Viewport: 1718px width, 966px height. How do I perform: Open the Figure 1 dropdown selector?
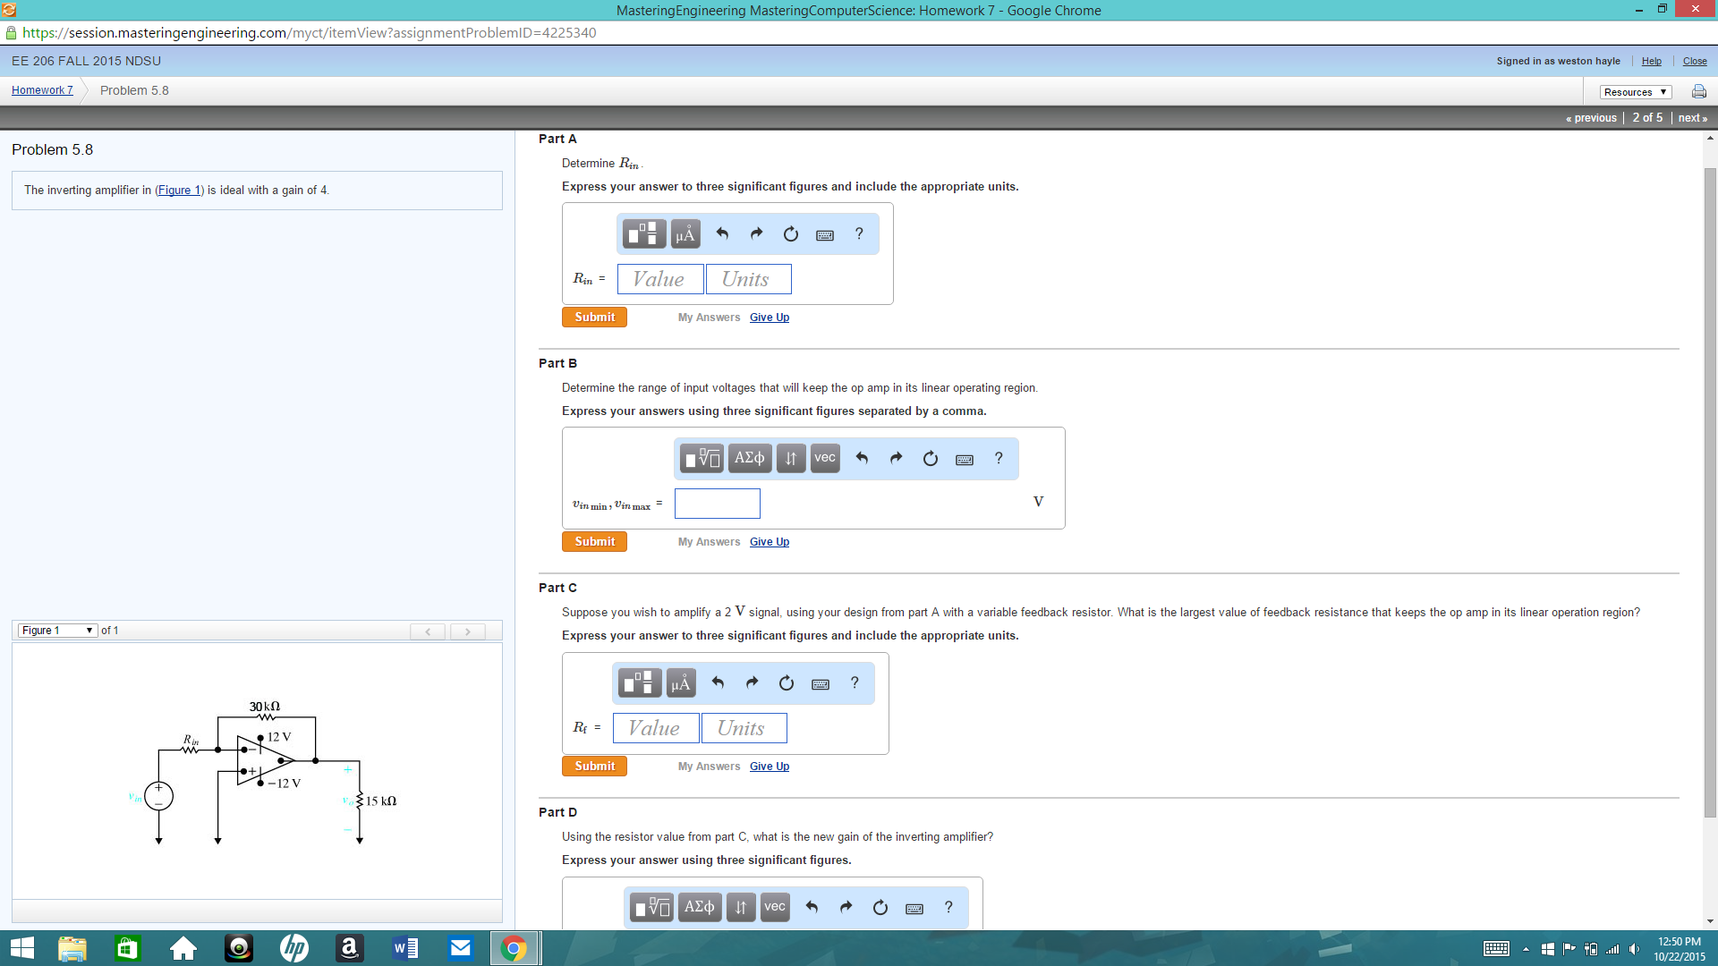click(x=56, y=630)
